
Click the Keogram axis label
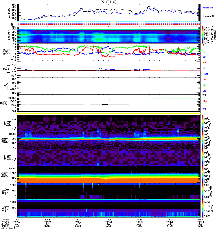point(9,35)
